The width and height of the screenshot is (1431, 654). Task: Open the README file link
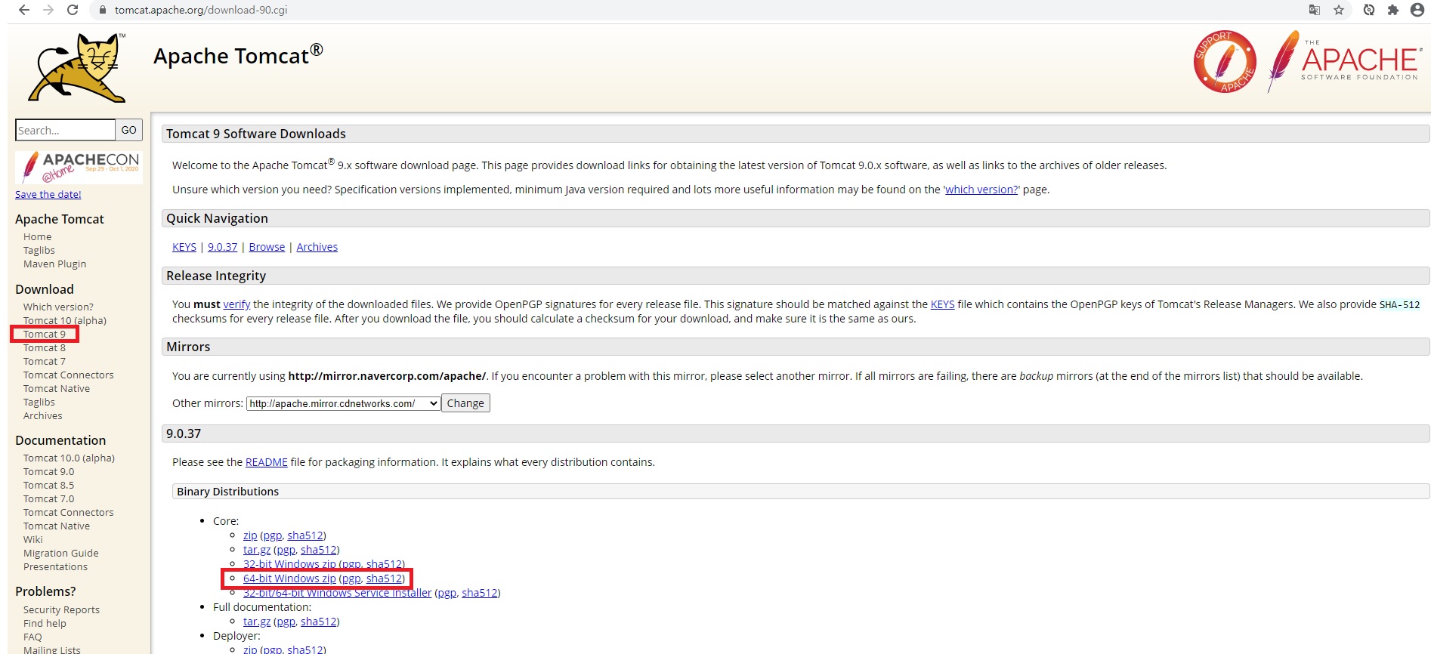pyautogui.click(x=267, y=462)
